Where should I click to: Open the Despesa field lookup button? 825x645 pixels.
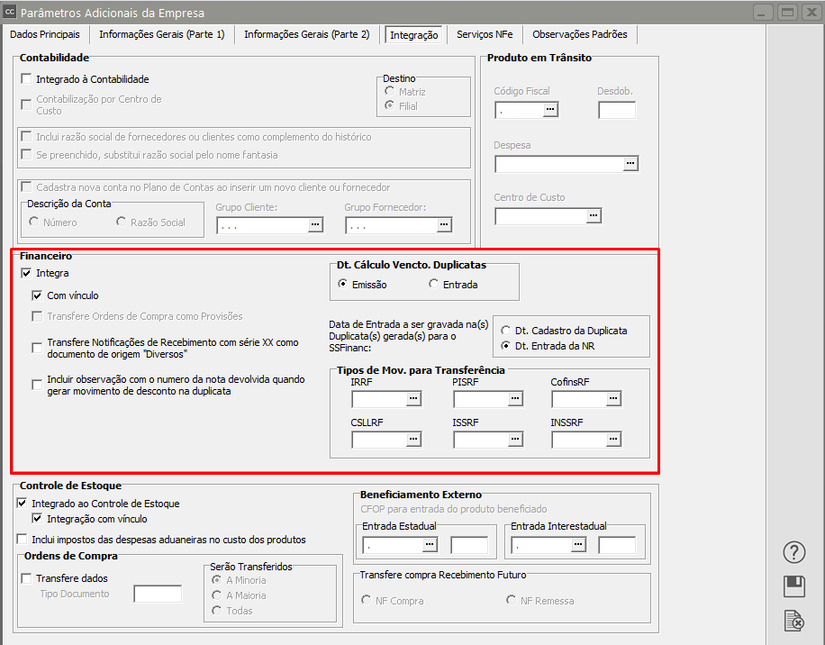click(630, 164)
